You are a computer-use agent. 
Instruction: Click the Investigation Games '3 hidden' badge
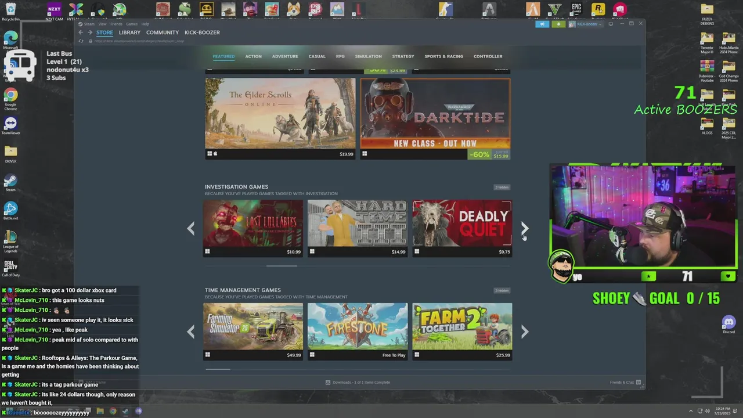click(502, 188)
